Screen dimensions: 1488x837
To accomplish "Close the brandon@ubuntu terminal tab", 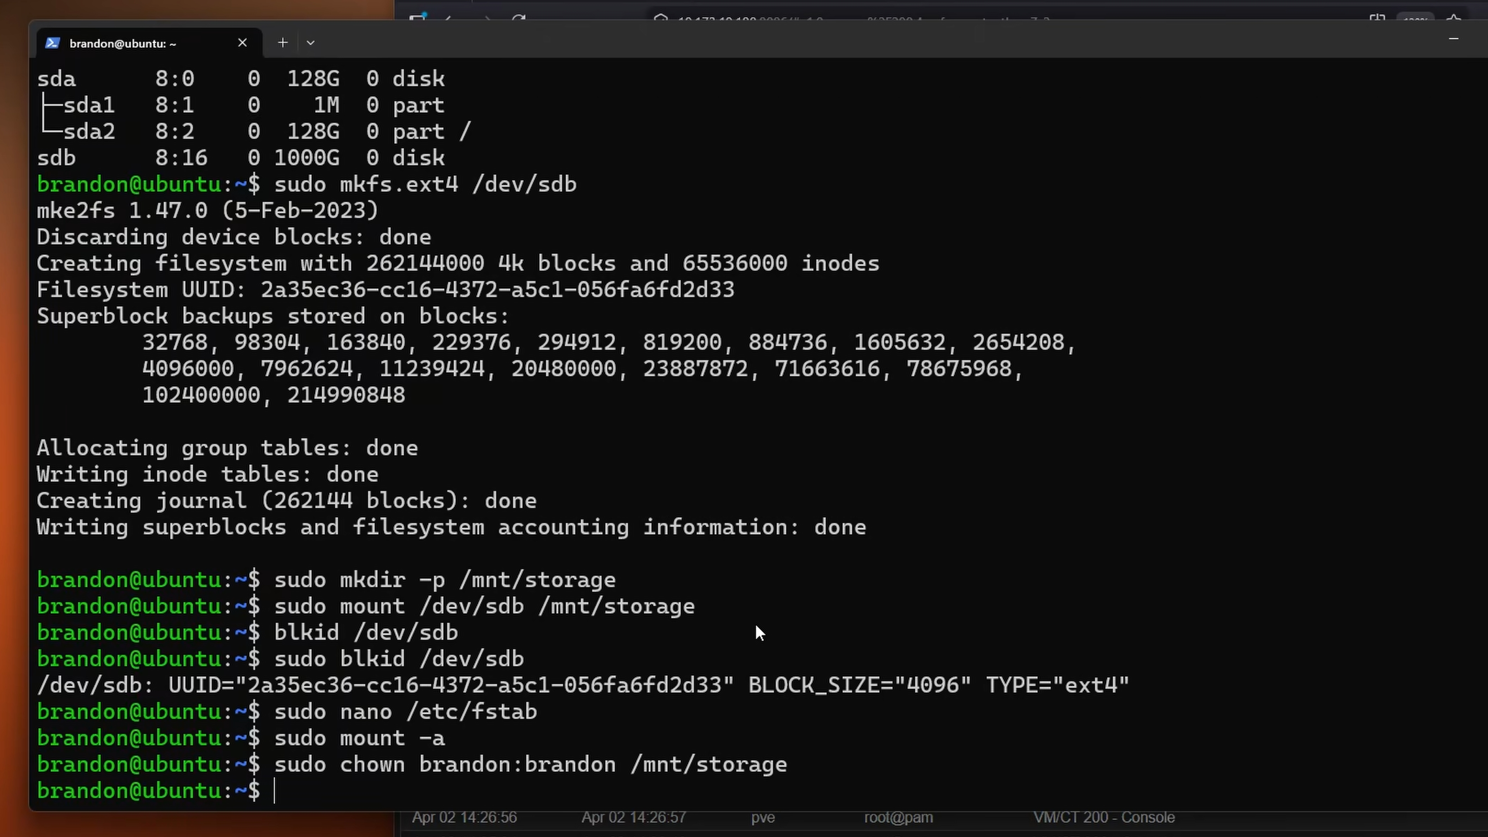I will [243, 43].
